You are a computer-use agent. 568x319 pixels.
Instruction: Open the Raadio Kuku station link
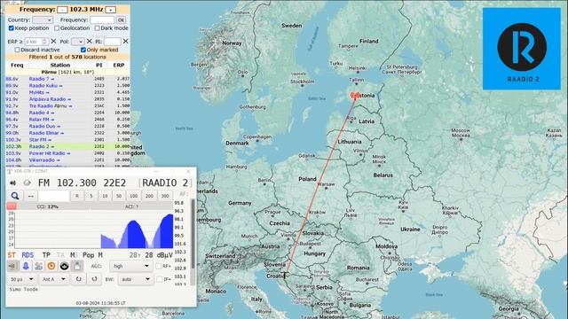tap(45, 86)
